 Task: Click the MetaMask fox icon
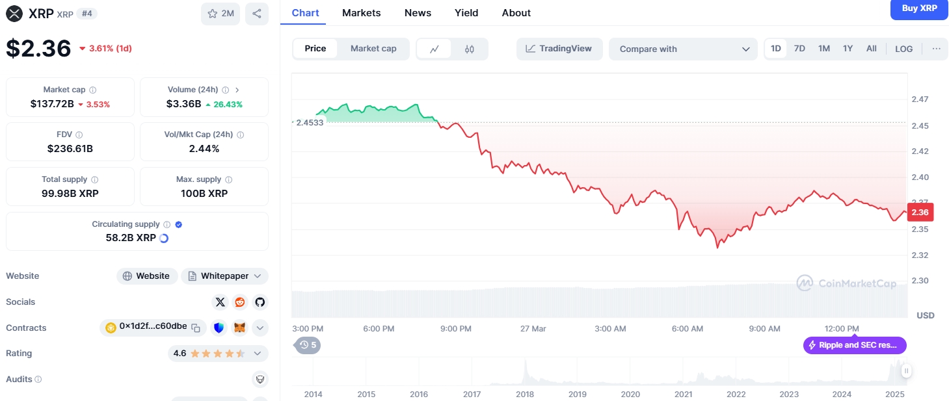pos(240,328)
